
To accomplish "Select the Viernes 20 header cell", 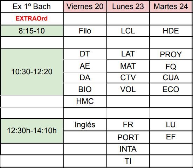I will pyautogui.click(x=85, y=6).
